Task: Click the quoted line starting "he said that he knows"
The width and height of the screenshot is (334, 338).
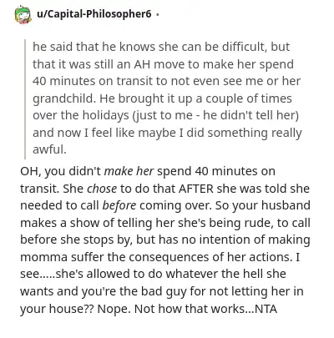Action: (161, 47)
